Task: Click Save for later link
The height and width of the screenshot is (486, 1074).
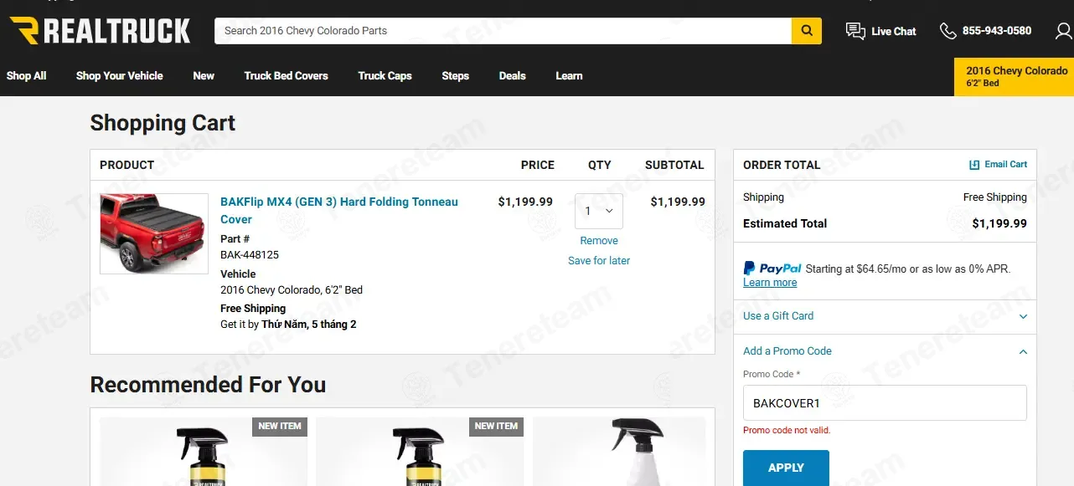Action: point(599,261)
